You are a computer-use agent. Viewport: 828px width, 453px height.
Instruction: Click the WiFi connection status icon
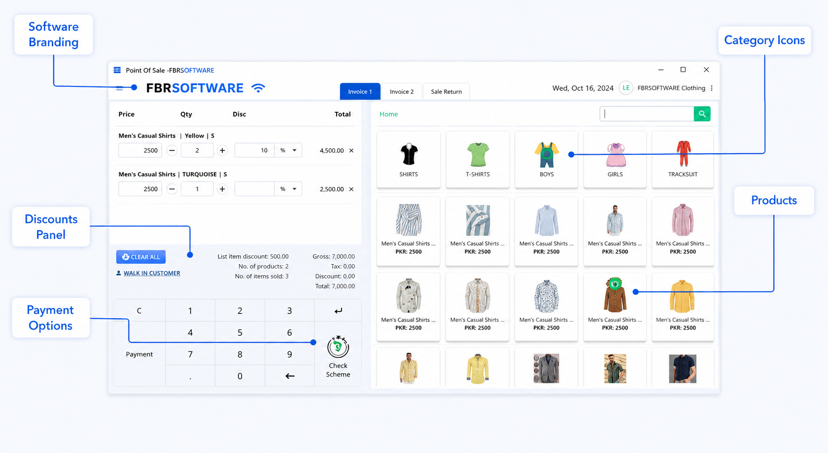pos(258,88)
